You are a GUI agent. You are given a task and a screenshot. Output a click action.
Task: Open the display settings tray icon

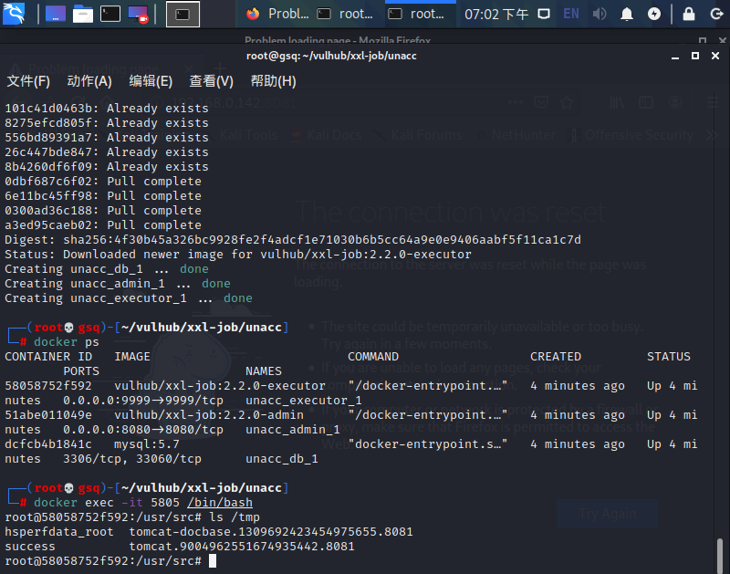tap(543, 14)
